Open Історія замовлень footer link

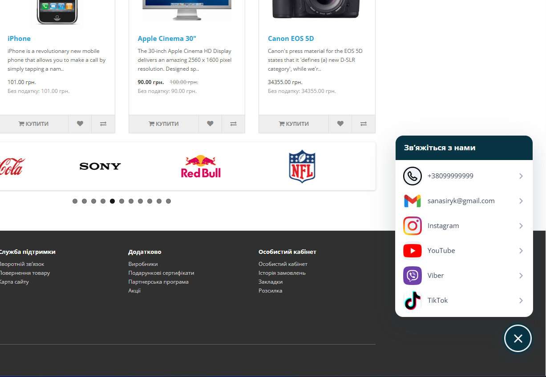tap(282, 273)
